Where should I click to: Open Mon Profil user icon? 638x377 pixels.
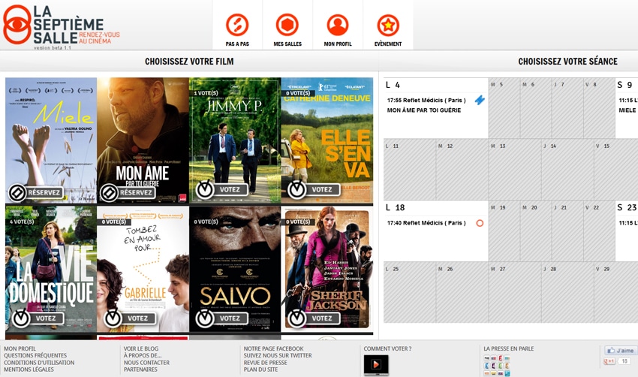(338, 26)
